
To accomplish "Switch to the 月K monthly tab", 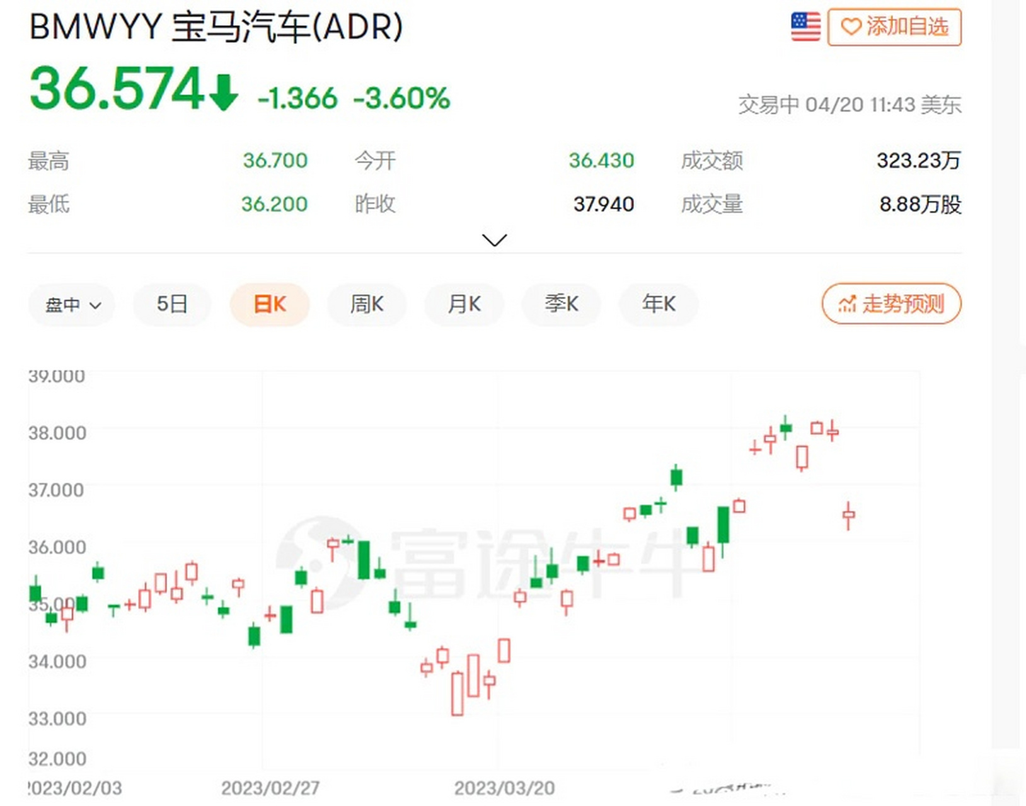I will (464, 305).
